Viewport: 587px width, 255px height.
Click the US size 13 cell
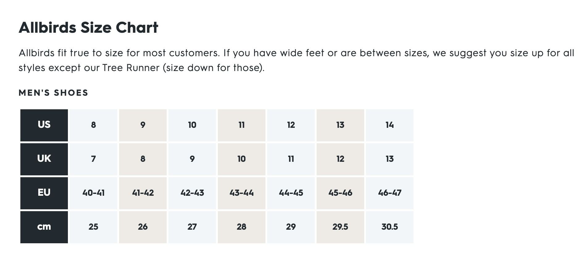[x=340, y=125]
